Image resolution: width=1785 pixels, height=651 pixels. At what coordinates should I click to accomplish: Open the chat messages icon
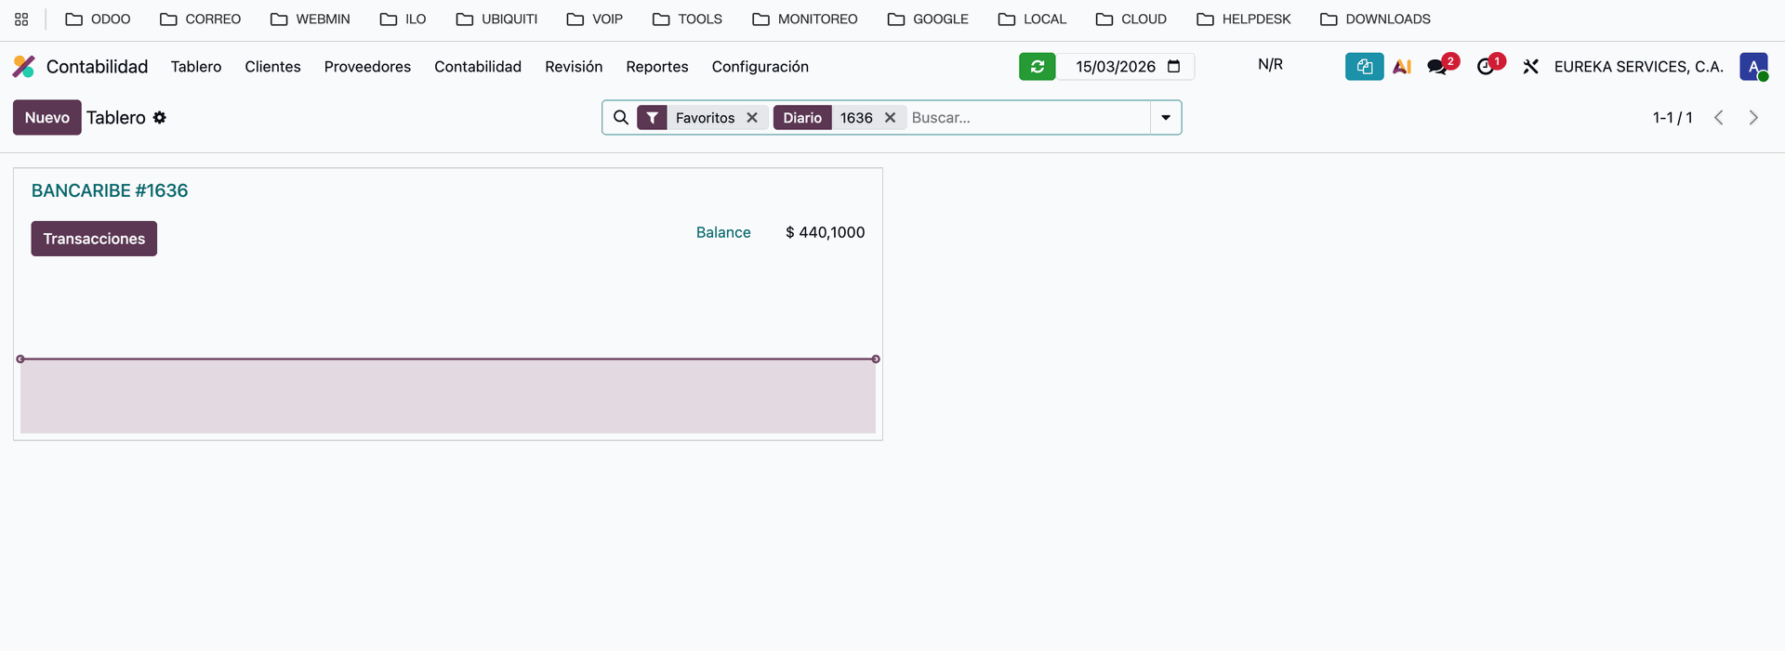click(x=1438, y=67)
